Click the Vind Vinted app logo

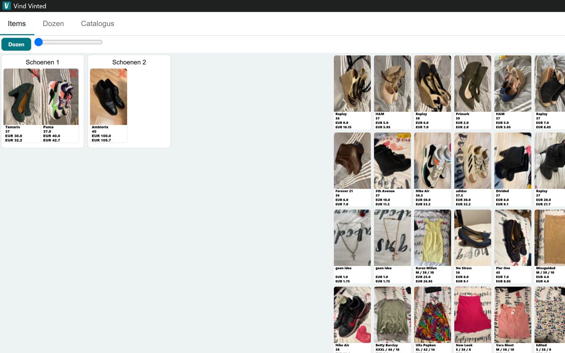click(7, 6)
